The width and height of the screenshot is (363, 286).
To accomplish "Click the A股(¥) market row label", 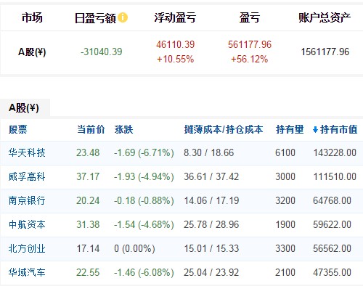I will 32,52.
